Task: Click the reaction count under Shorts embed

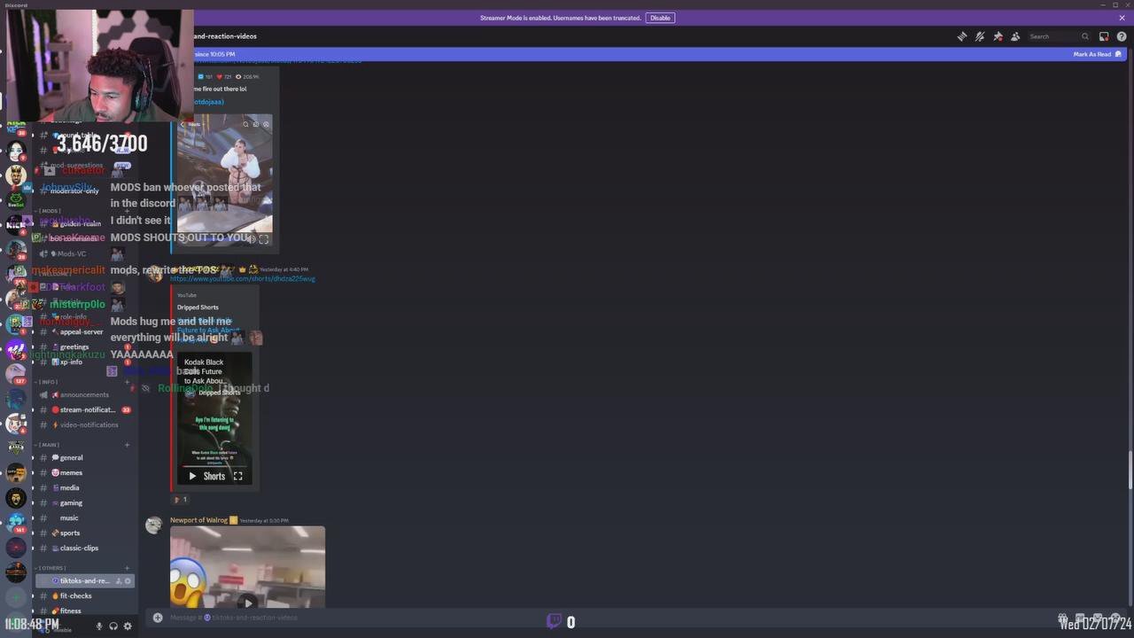Action: click(180, 500)
